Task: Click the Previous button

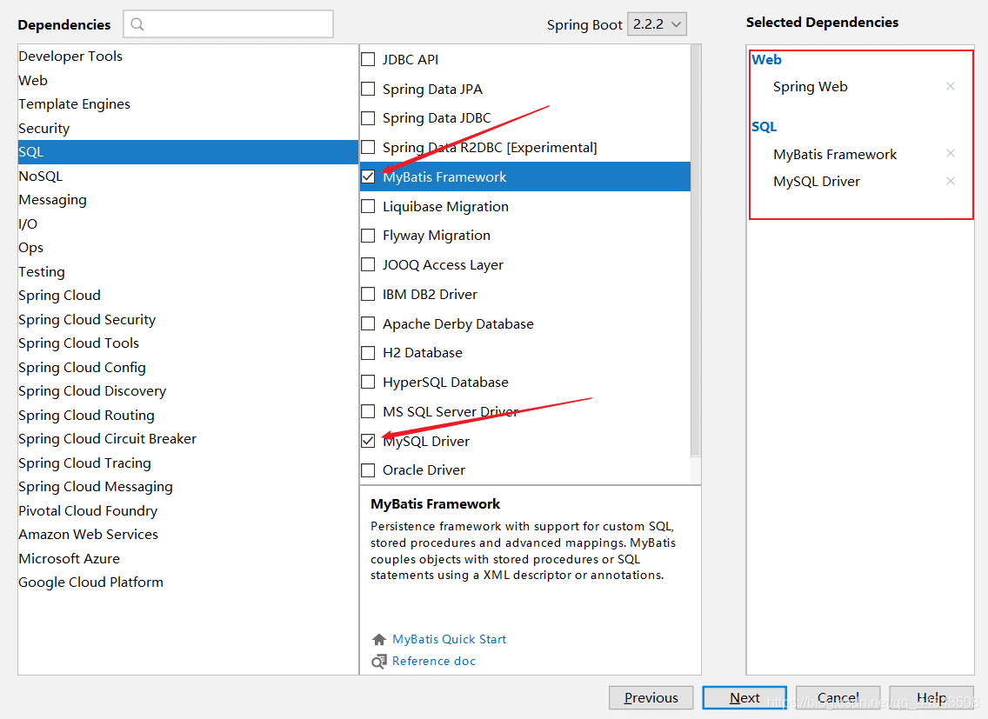Action: (x=651, y=697)
